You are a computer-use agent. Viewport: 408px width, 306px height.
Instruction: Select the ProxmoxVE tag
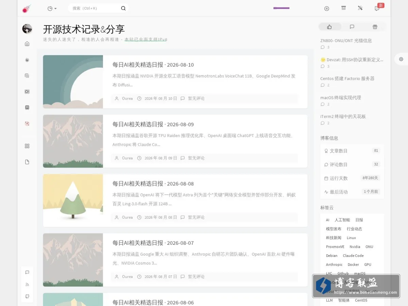pyautogui.click(x=335, y=247)
